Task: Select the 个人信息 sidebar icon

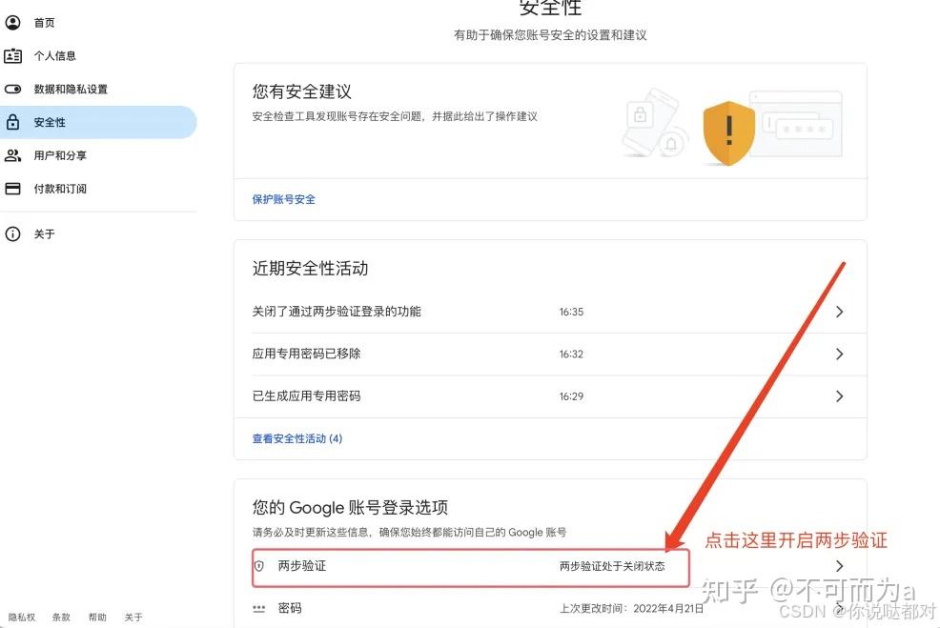Action: (x=12, y=55)
